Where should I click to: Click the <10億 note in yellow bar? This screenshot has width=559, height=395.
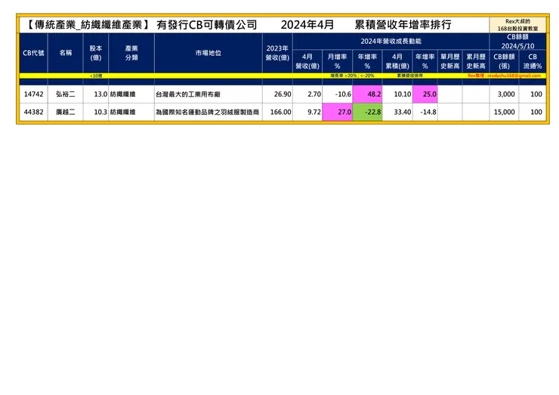[96, 76]
